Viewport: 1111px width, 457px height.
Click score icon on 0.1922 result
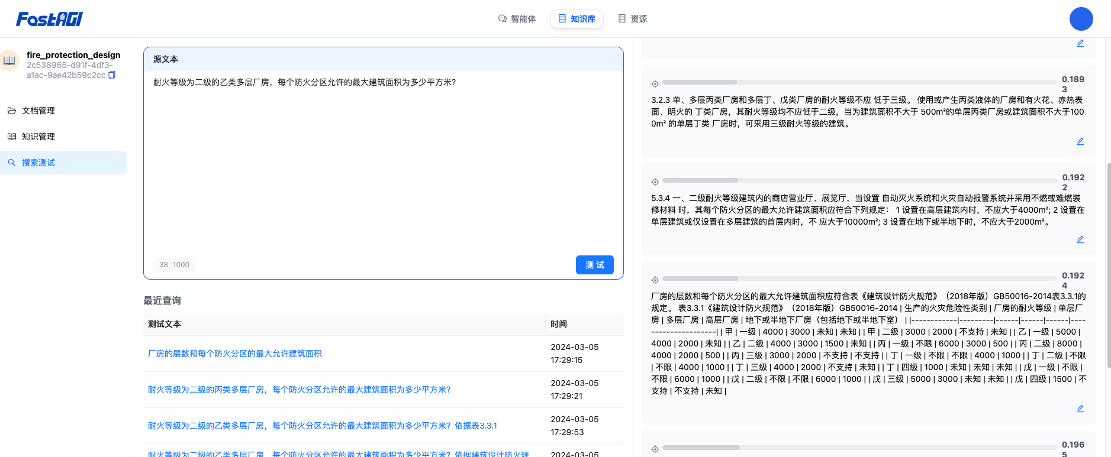tap(655, 182)
